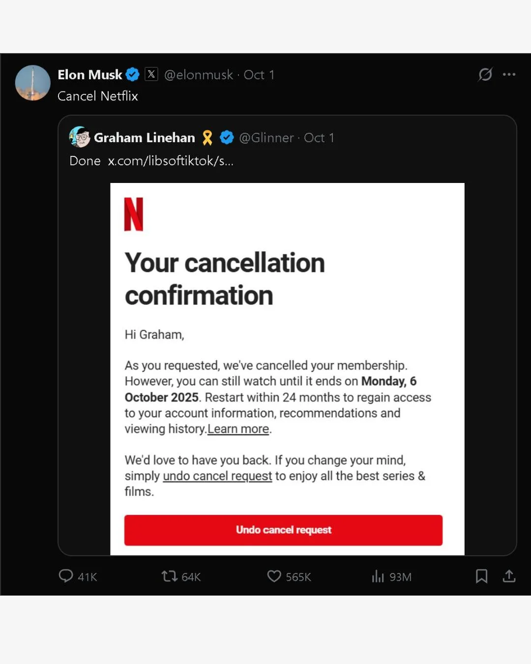The width and height of the screenshot is (531, 664).
Task: View post analytics bar chart icon
Action: 378,576
